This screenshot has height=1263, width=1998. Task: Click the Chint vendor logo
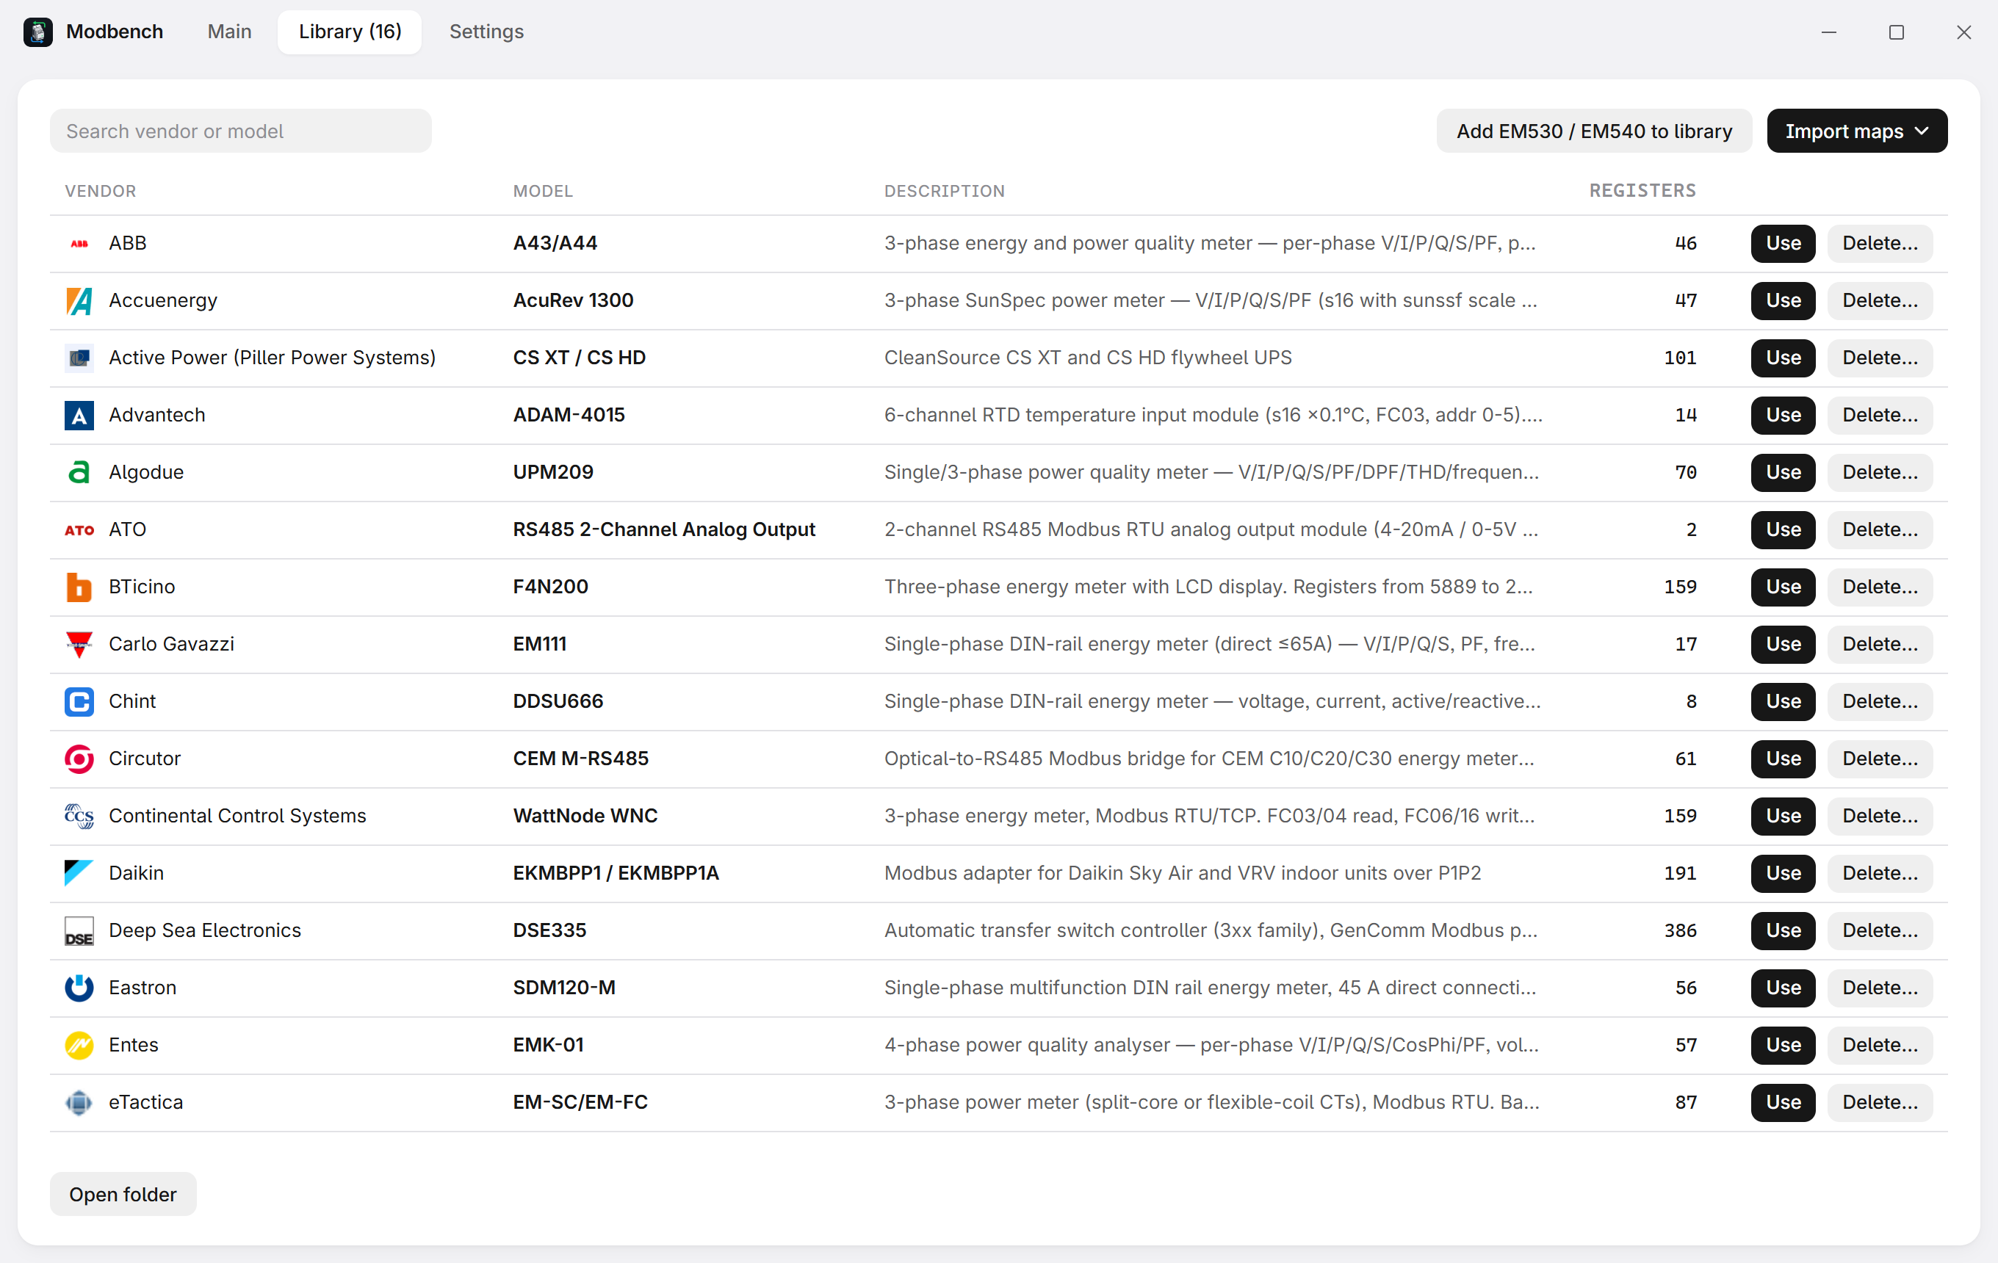79,701
